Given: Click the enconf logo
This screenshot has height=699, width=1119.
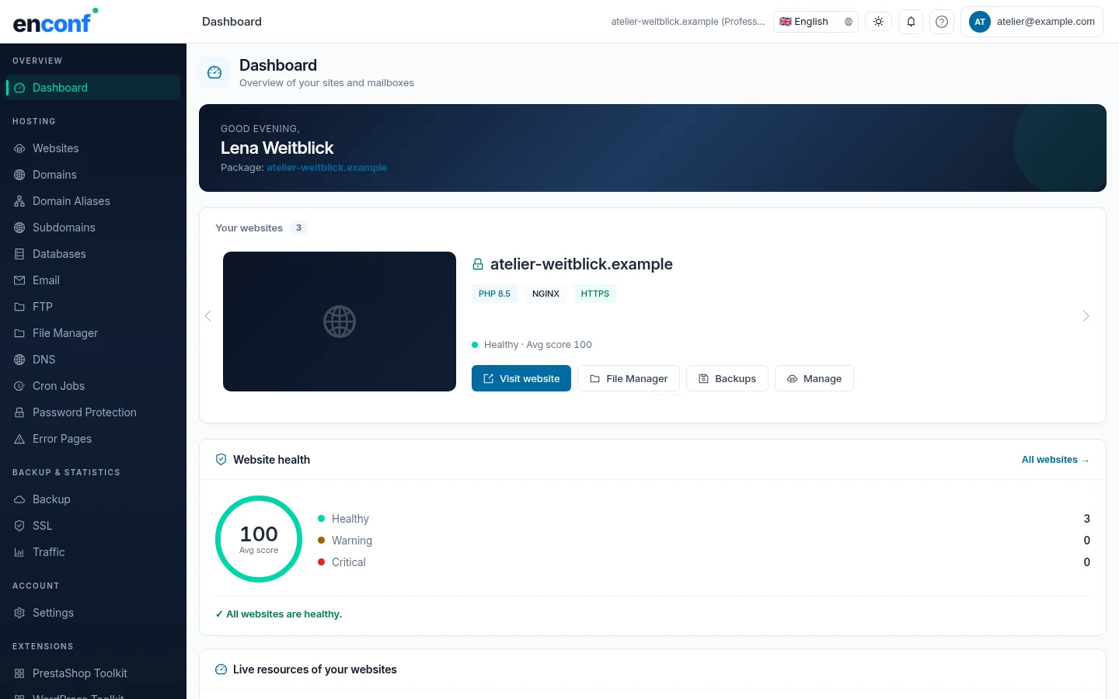Looking at the screenshot, I should coord(55,21).
